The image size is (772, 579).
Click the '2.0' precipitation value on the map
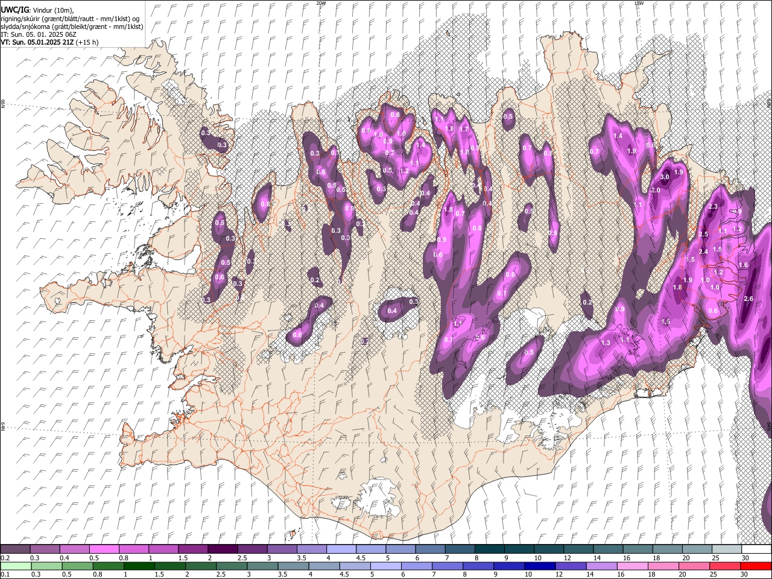656,190
